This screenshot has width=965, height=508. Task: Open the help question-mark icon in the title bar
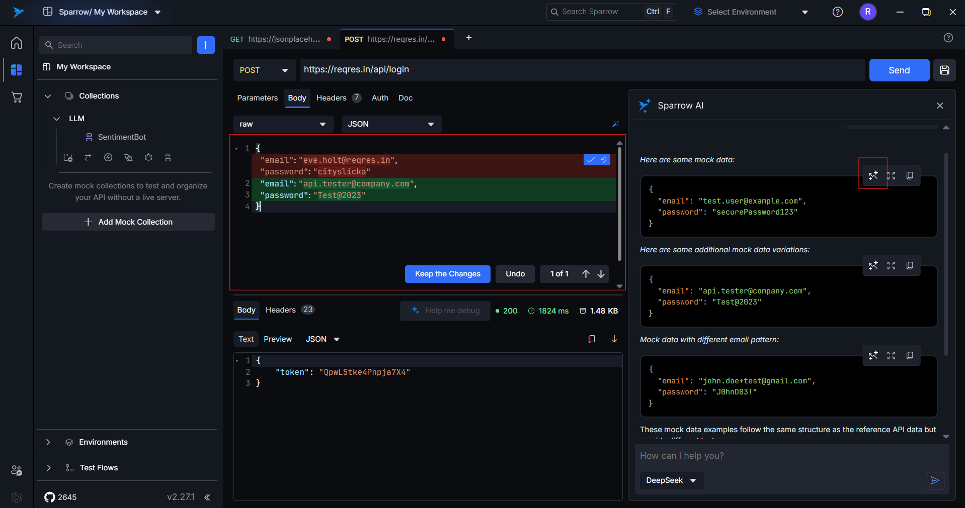[838, 12]
